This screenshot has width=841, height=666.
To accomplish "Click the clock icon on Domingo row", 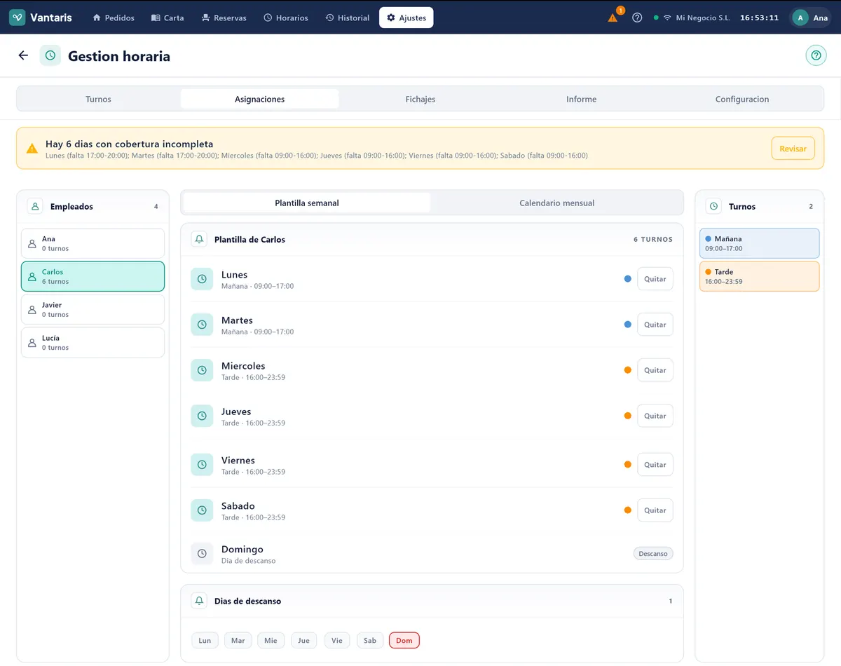I will point(202,554).
